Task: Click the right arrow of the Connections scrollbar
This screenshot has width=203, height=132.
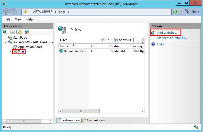Action: (x=51, y=121)
